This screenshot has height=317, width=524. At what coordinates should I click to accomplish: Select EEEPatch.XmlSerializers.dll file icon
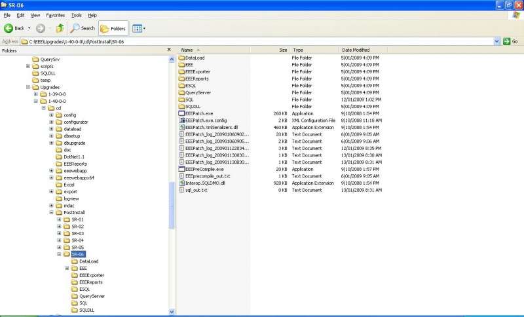(182, 127)
